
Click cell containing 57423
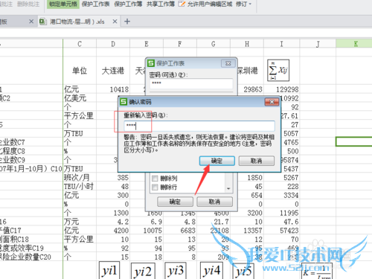(x=282, y=231)
